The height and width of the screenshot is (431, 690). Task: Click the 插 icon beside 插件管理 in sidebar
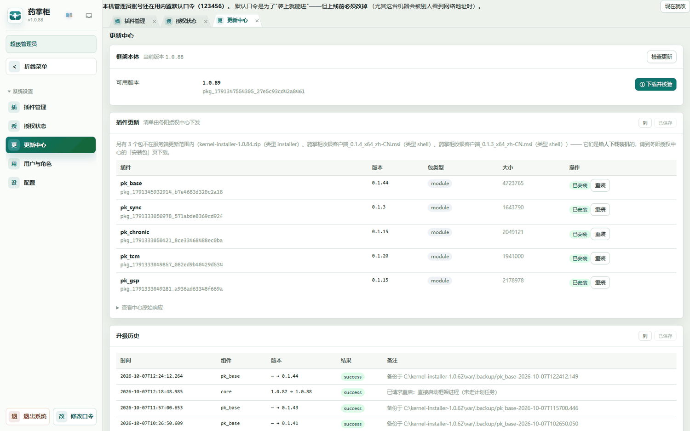click(14, 107)
